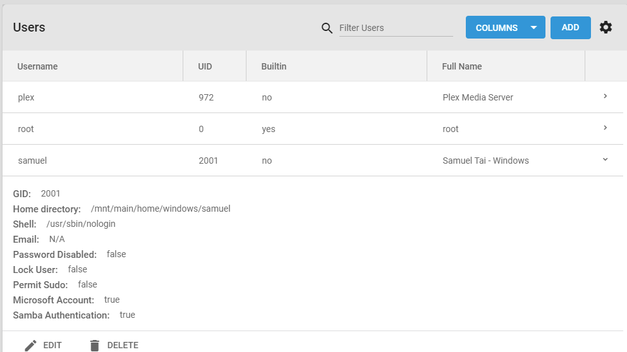
Task: Click the COLUMNS button
Action: click(496, 28)
